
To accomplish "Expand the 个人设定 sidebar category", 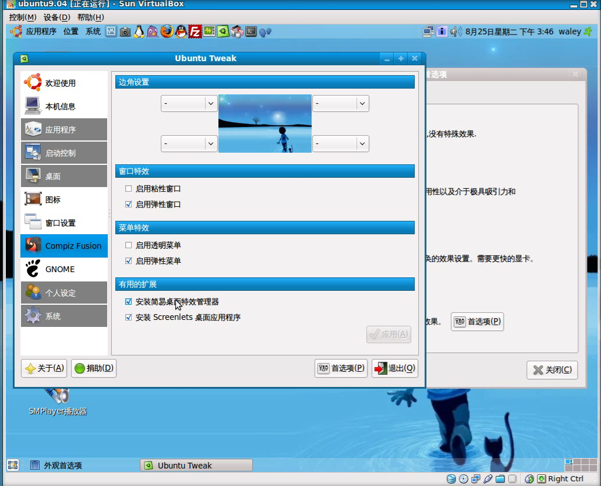I will tap(64, 293).
